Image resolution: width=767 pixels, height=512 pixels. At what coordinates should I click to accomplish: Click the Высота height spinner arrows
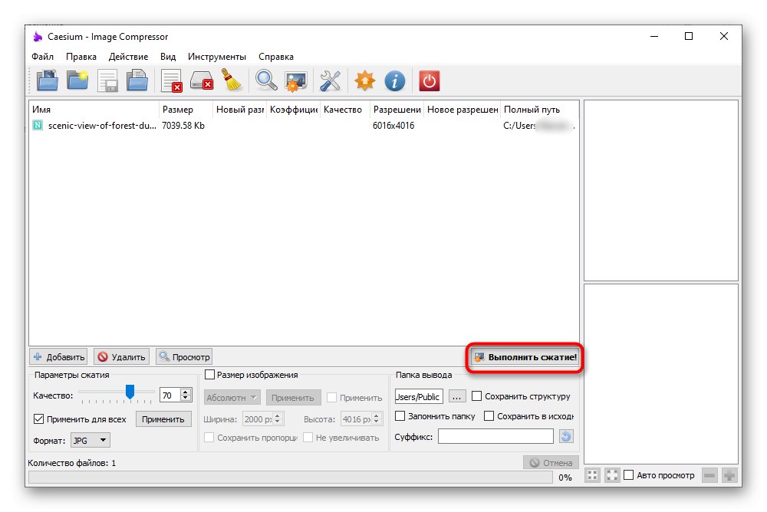[376, 418]
